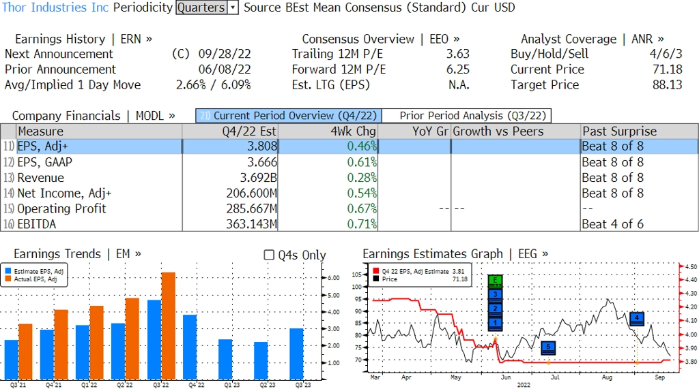This screenshot has height=391, width=699.
Task: Click the 3.808 EPS Adj estimate value
Action: point(262,146)
